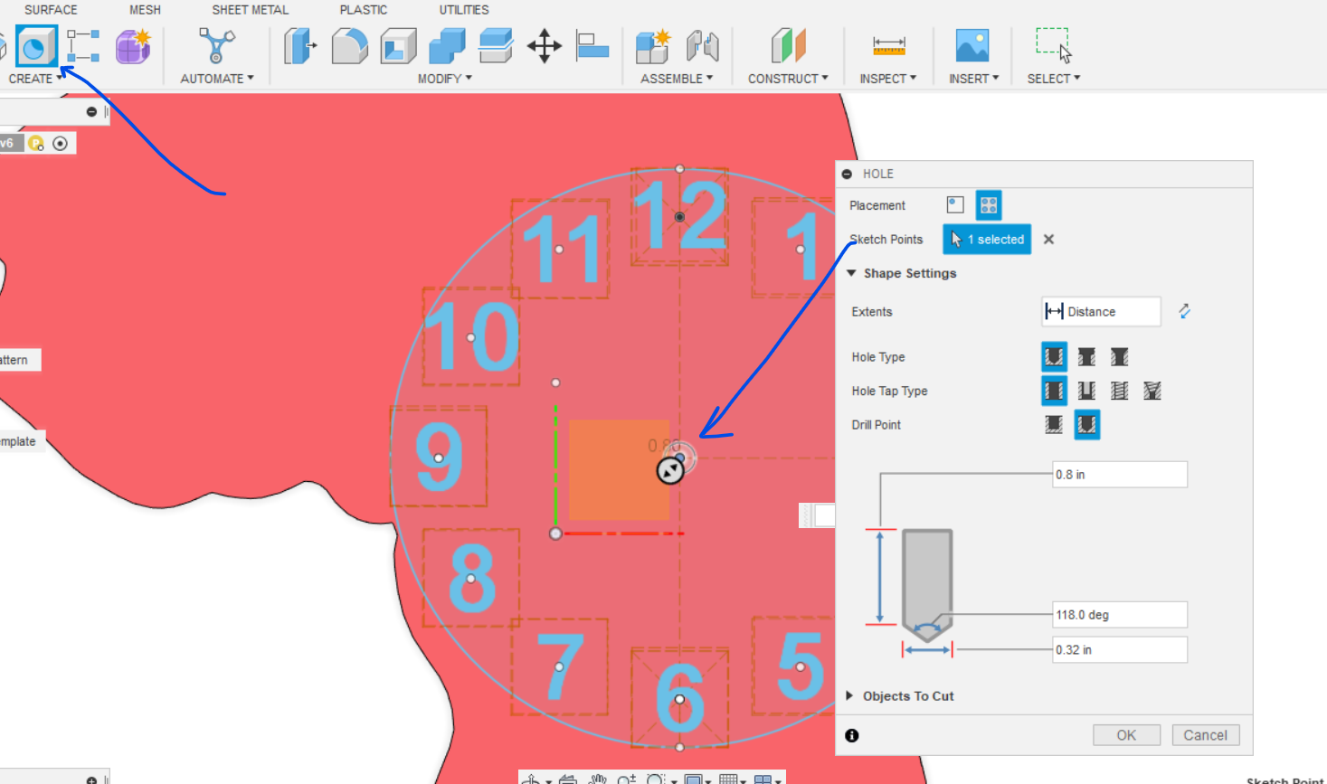
Task: Open the Extents Distance dropdown
Action: [x=1101, y=311]
